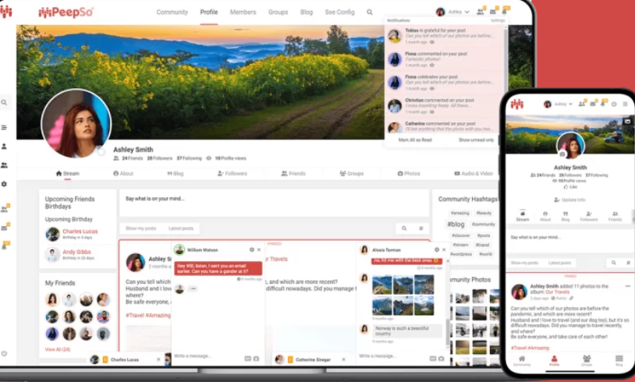Click the left sidebar hamburger menu icon
Image resolution: width=635 pixels, height=382 pixels.
pyautogui.click(x=4, y=128)
